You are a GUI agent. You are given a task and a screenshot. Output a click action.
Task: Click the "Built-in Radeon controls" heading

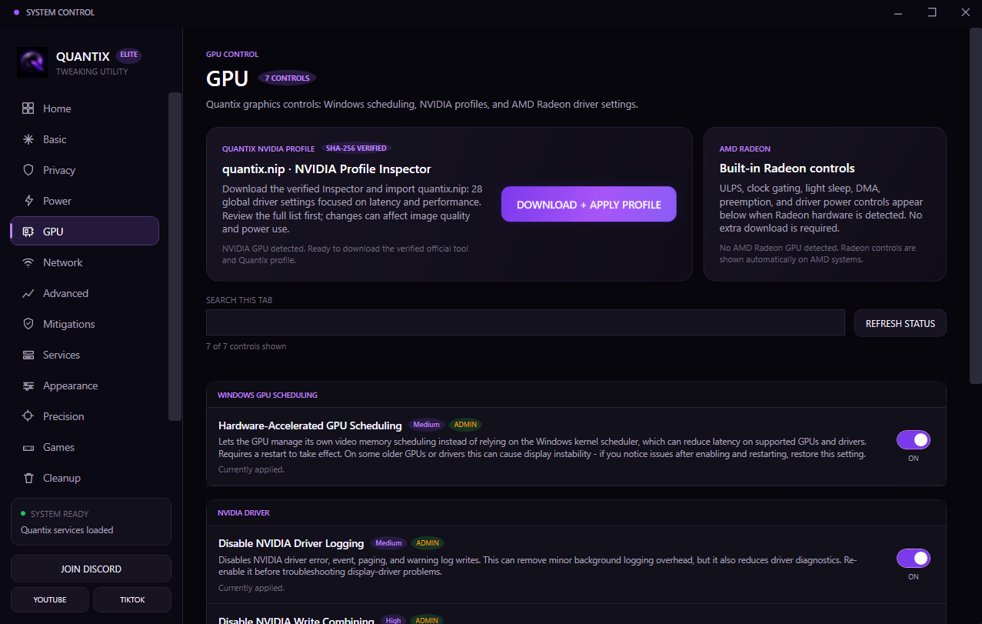pos(787,169)
